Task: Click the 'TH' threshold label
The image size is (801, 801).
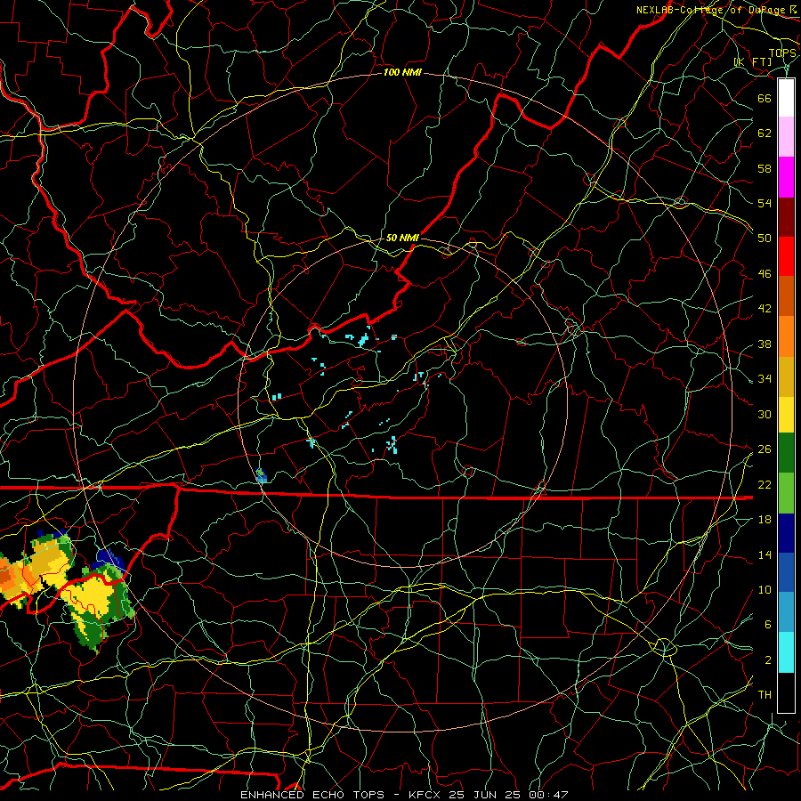Action: pos(765,695)
